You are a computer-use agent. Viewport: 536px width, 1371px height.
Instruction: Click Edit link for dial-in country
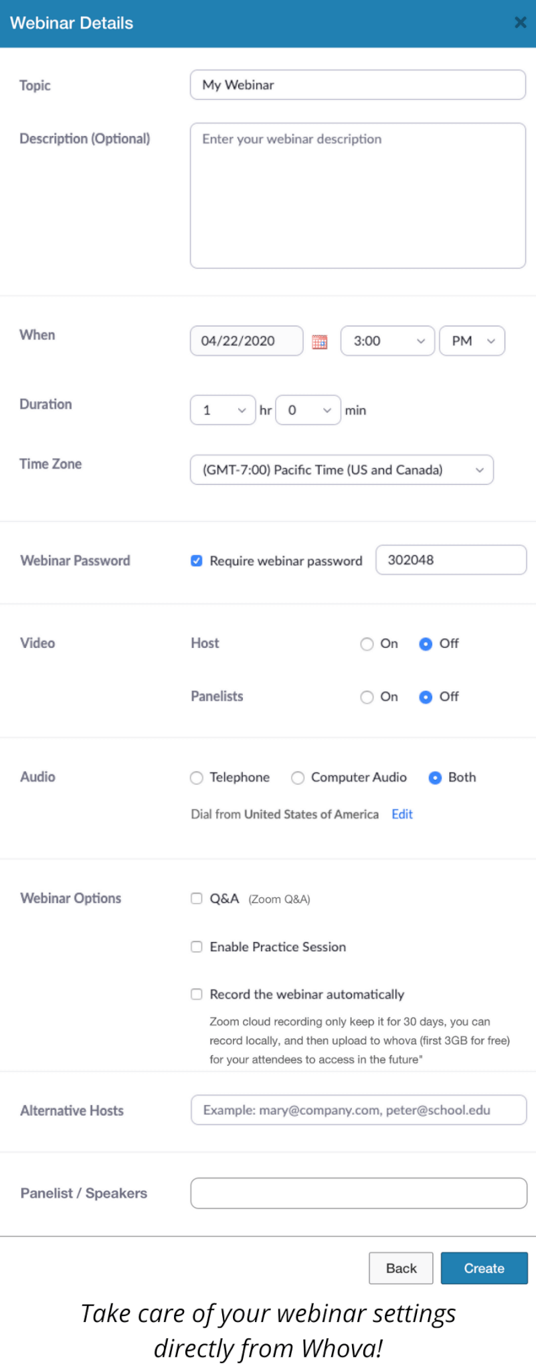pos(402,814)
